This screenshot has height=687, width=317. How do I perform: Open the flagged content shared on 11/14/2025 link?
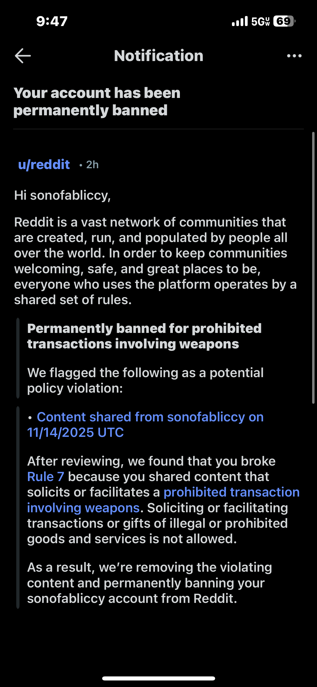click(145, 425)
